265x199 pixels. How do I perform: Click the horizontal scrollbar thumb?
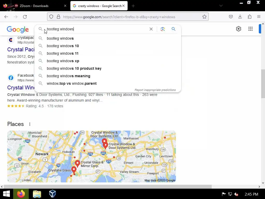point(108,187)
